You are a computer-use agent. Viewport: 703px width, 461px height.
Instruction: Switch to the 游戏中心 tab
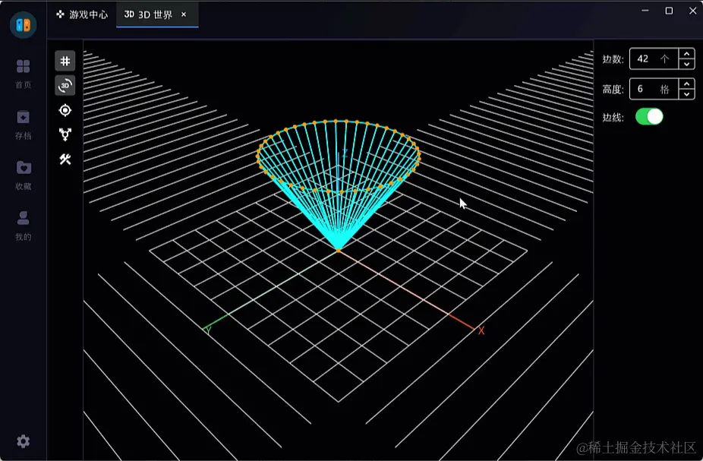(82, 14)
